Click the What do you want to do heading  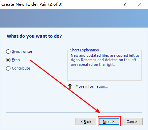tap(34, 36)
